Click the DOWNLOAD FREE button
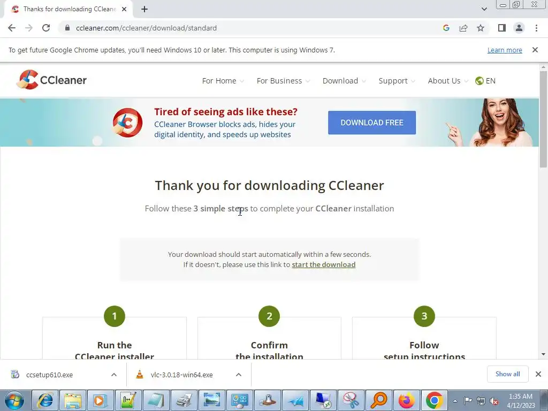Screen dimensions: 548x411 pos(372,123)
